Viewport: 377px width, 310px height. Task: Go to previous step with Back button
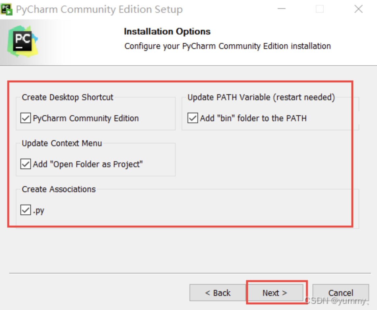click(x=217, y=293)
